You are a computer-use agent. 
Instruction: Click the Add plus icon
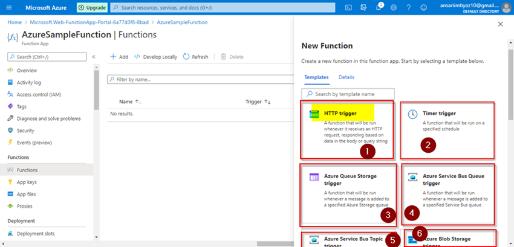[113, 57]
